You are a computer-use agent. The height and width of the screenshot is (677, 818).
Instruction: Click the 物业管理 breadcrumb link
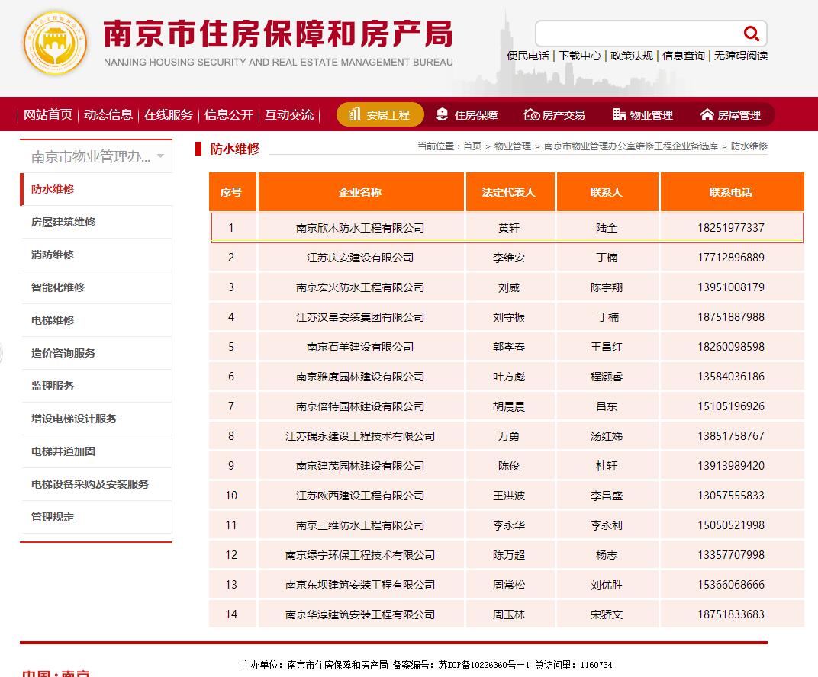coord(512,146)
